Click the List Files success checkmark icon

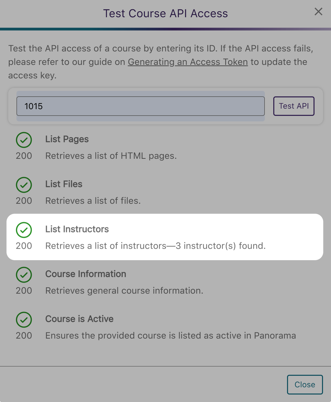24,185
